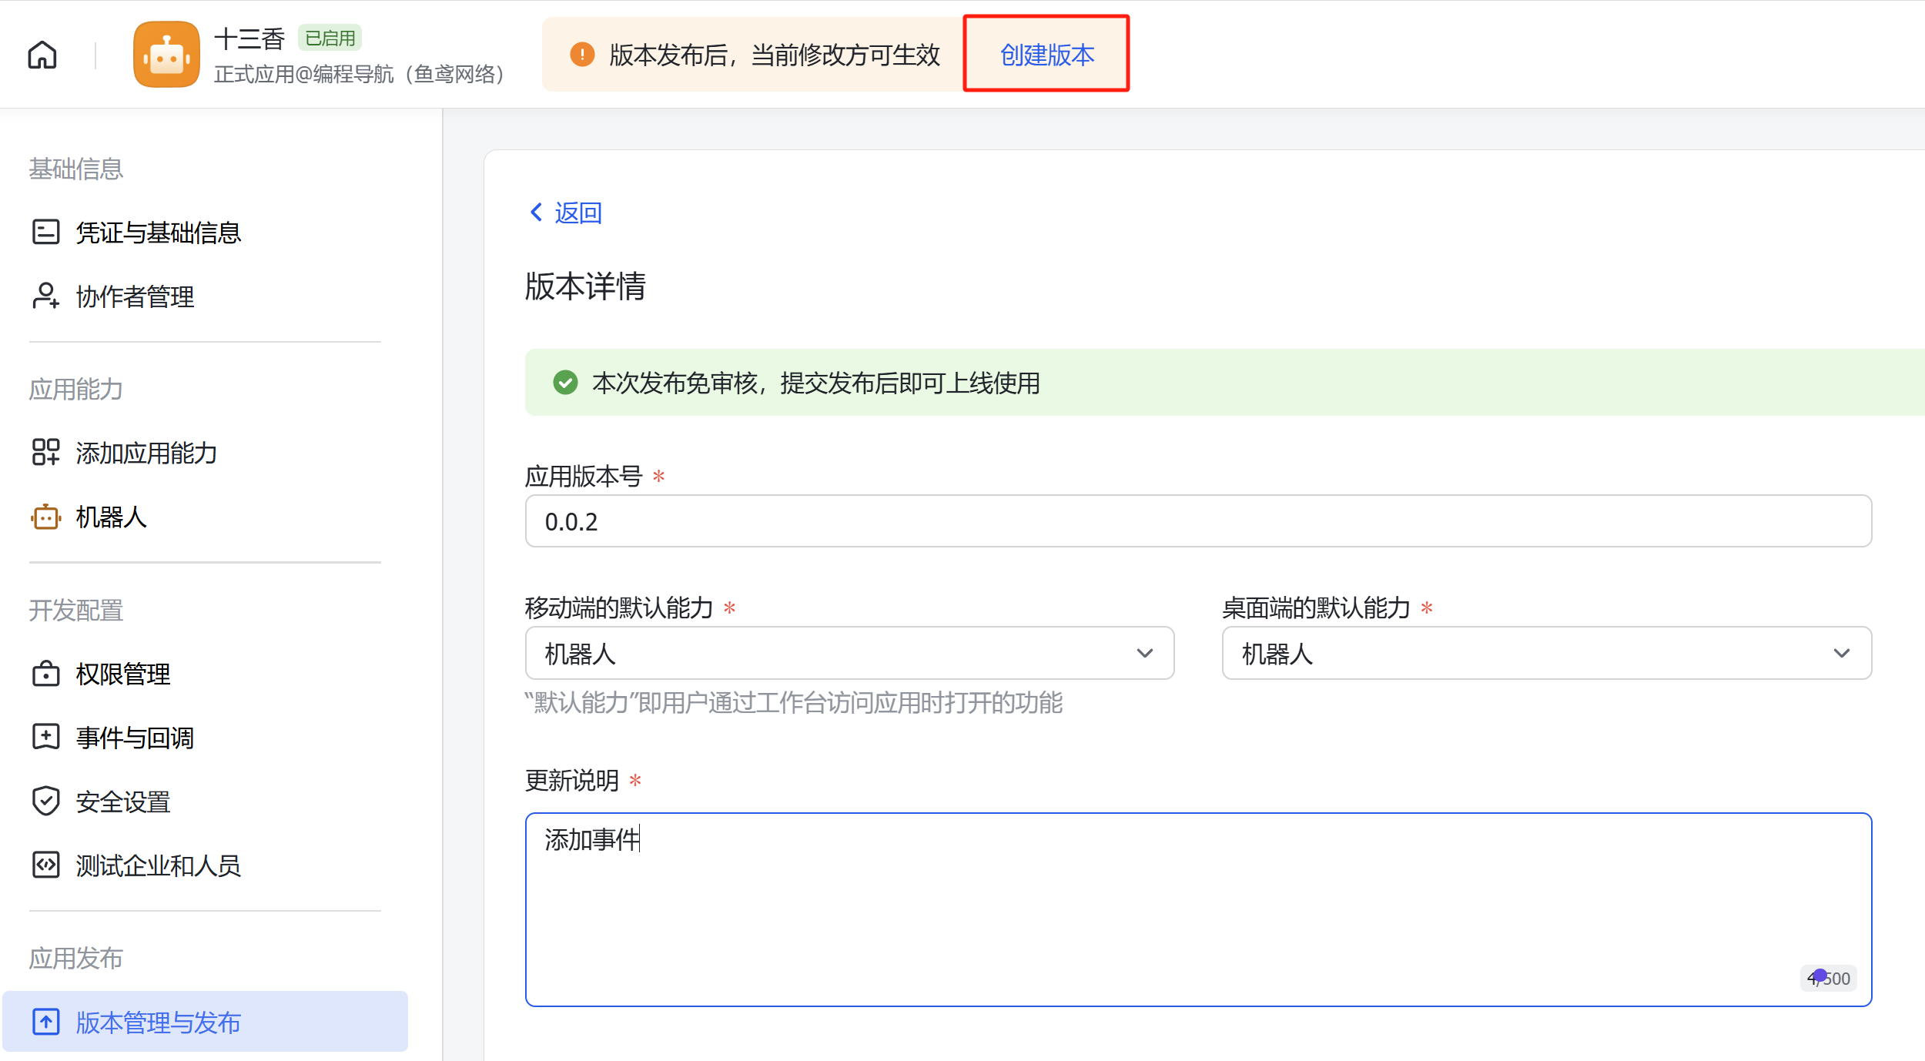The image size is (1925, 1061).
Task: Click the 创建版本 button
Action: point(1046,55)
